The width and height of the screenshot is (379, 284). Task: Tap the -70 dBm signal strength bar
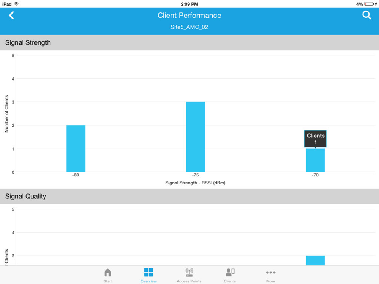tap(315, 160)
